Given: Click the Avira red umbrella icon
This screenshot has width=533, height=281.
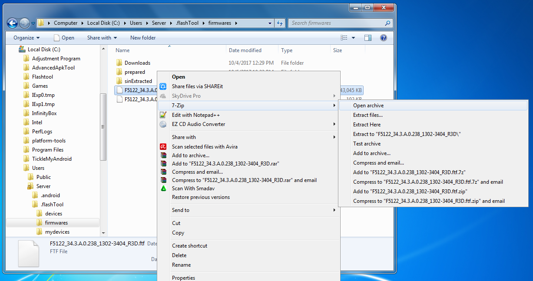Looking at the screenshot, I should [x=163, y=147].
